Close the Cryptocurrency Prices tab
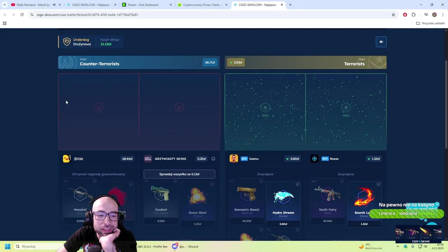 (x=226, y=5)
